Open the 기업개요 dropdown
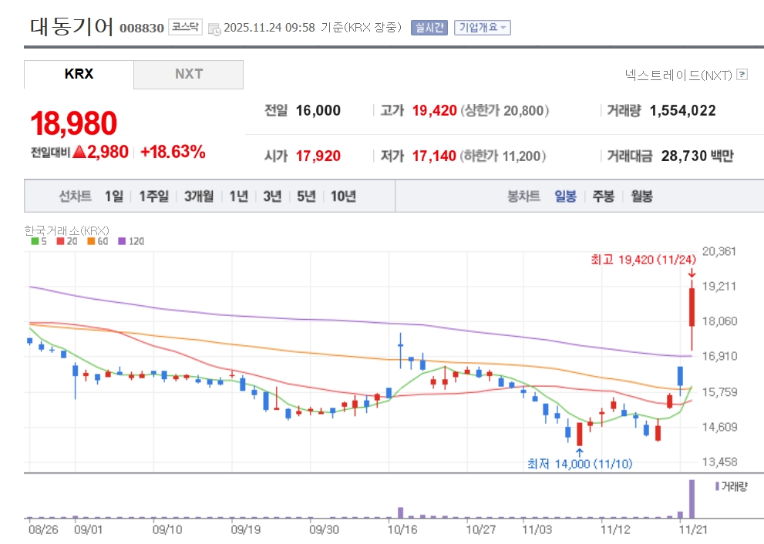Screen dimensions: 764x544 pos(483,28)
